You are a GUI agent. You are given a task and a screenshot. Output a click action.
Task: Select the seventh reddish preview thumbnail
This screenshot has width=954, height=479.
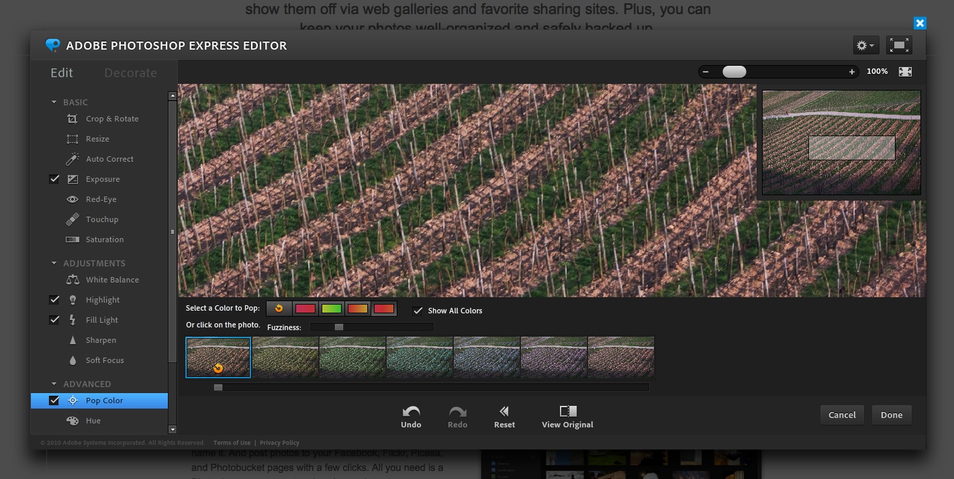click(x=621, y=358)
